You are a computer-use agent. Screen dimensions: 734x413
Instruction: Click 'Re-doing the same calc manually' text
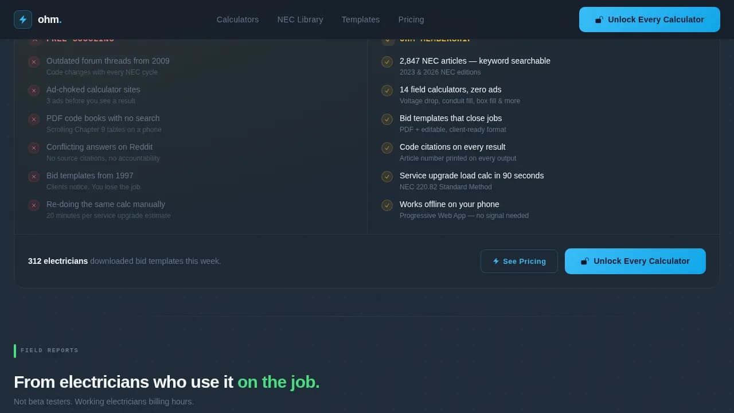[106, 204]
